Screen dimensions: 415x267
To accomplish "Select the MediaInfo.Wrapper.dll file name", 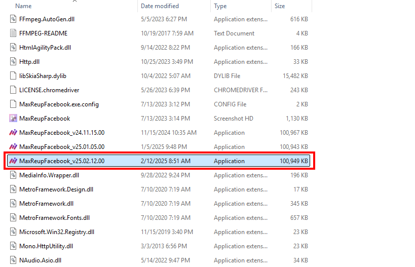I will tap(49, 175).
